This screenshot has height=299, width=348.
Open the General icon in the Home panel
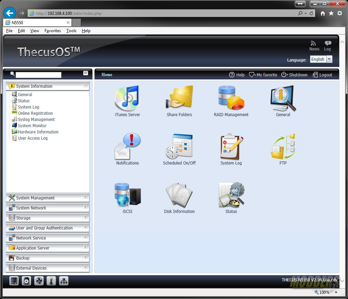283,98
